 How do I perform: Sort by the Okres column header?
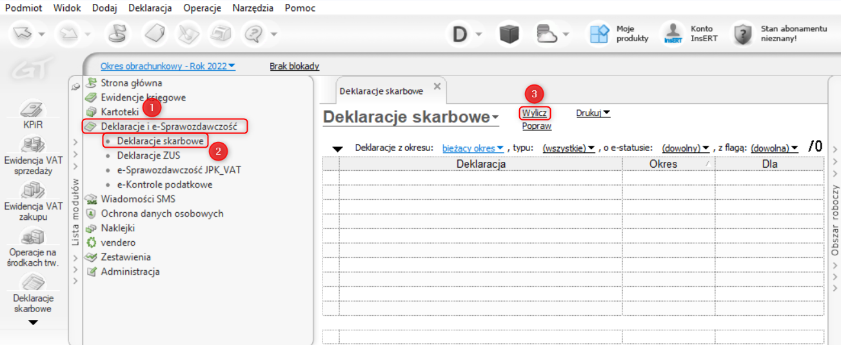(668, 164)
